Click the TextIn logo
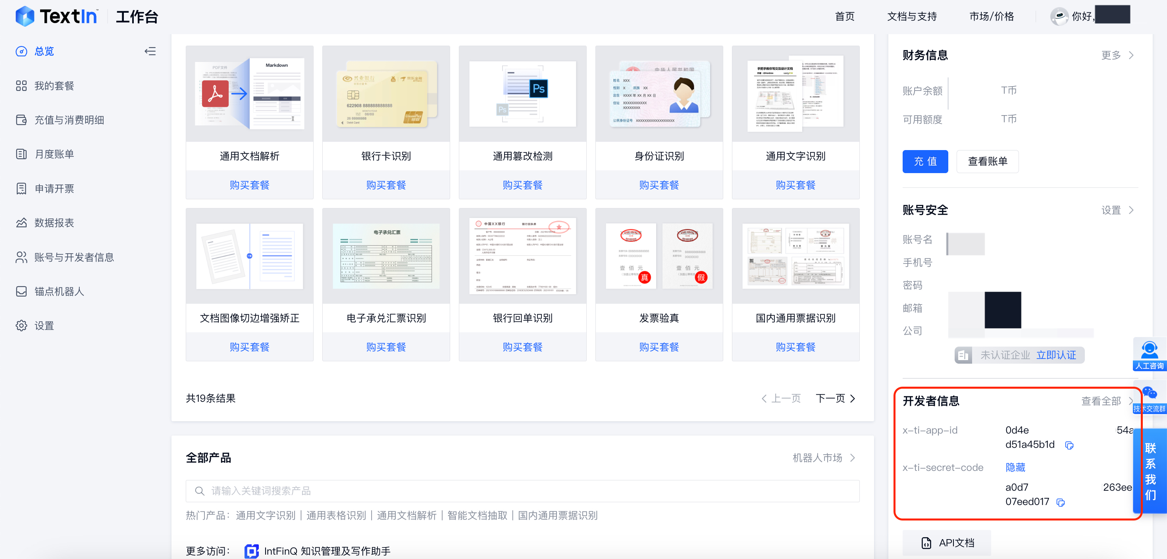Viewport: 1167px width, 559px height. [57, 16]
